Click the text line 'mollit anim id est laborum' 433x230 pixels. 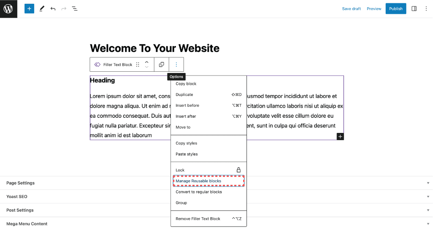pos(121,135)
